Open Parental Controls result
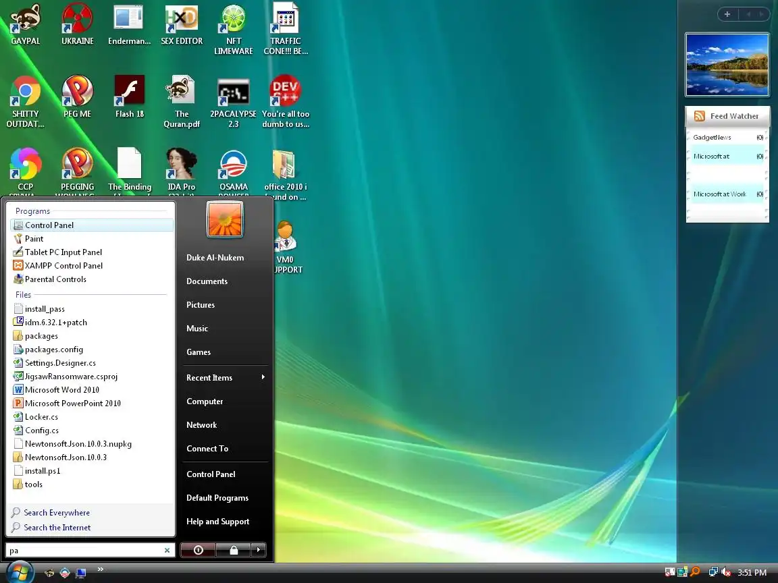The width and height of the screenshot is (778, 583). click(x=92, y=279)
